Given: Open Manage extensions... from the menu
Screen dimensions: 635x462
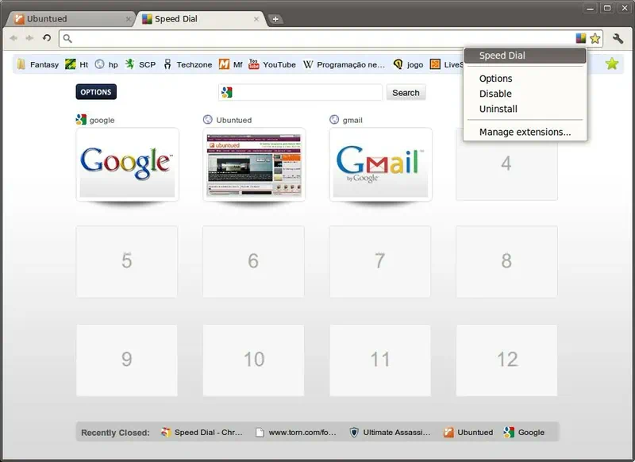Looking at the screenshot, I should pyautogui.click(x=525, y=132).
